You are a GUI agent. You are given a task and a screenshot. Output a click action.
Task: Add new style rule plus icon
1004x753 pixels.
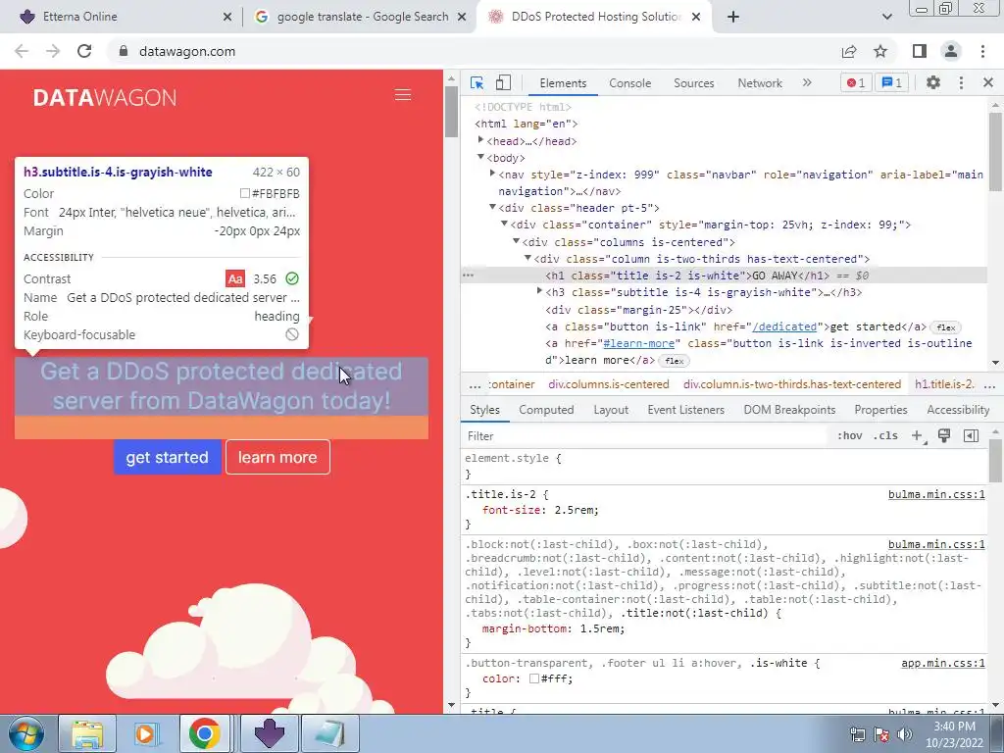click(918, 436)
